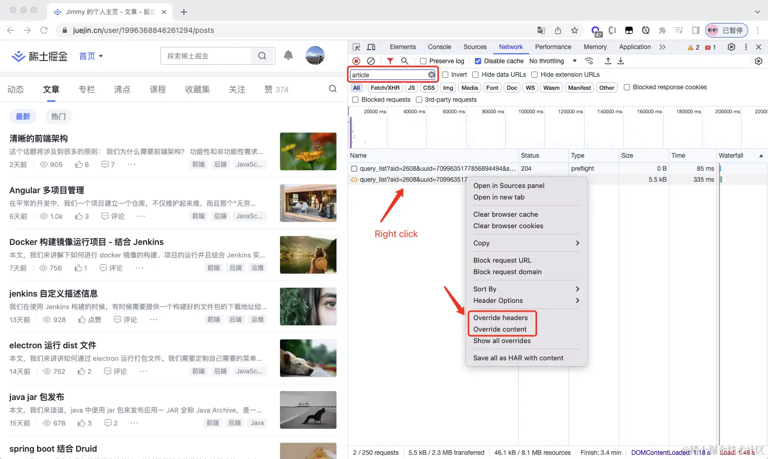This screenshot has height=459, width=768.
Task: Click the export HAR download icon
Action: (x=621, y=61)
